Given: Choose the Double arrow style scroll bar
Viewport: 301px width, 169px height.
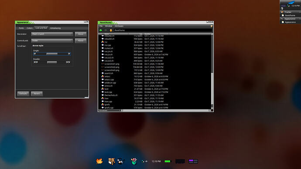Looking at the screenshot, I should coord(52,62).
